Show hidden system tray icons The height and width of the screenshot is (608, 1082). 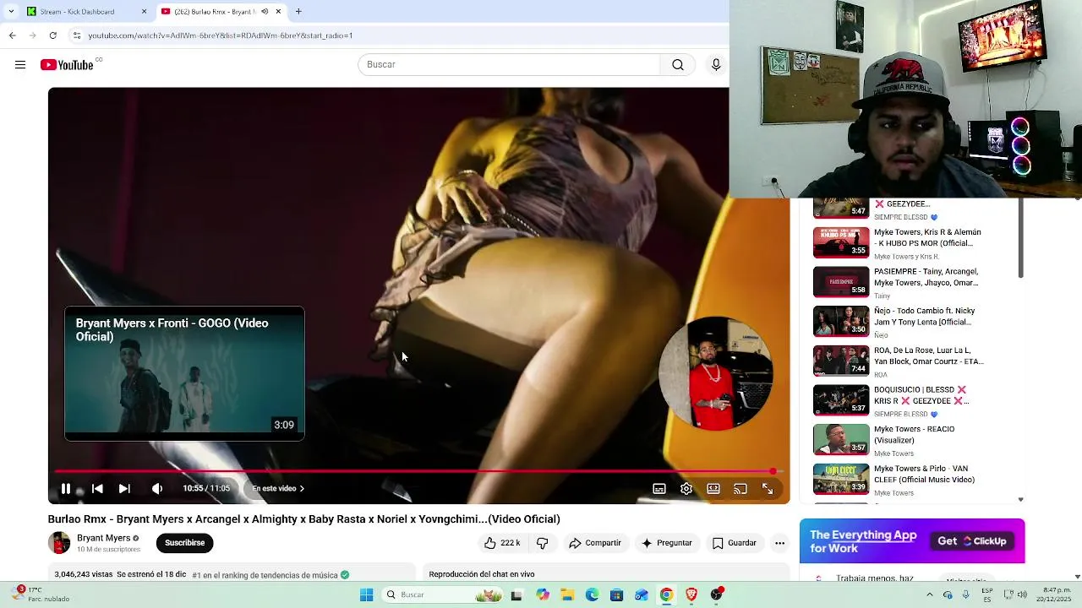(x=929, y=595)
